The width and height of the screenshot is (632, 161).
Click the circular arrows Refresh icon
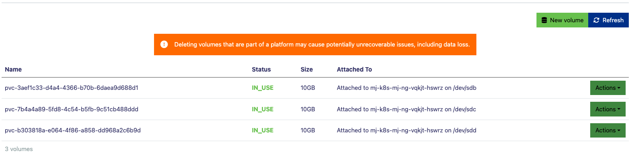596,20
